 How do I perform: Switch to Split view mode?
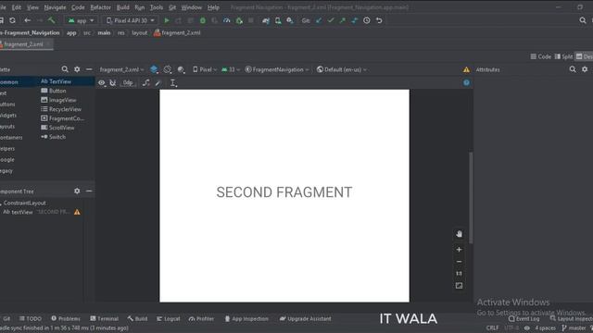[x=563, y=56]
